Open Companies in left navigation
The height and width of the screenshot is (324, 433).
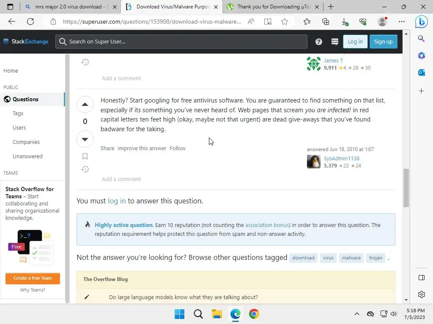(x=26, y=142)
